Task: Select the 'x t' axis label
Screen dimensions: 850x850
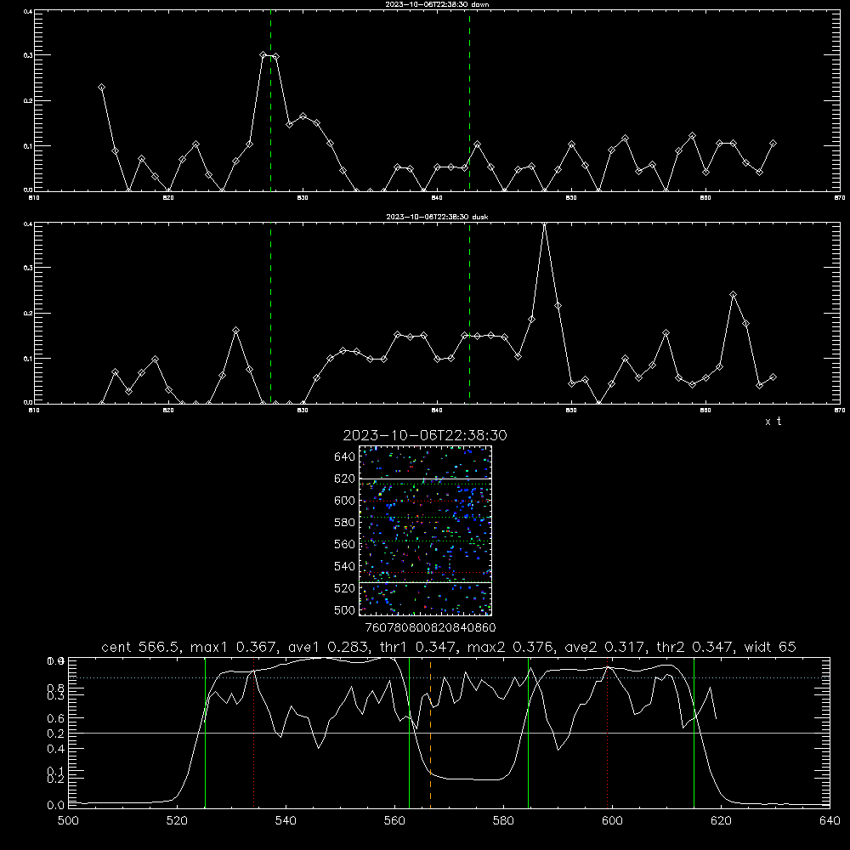Action: point(773,422)
